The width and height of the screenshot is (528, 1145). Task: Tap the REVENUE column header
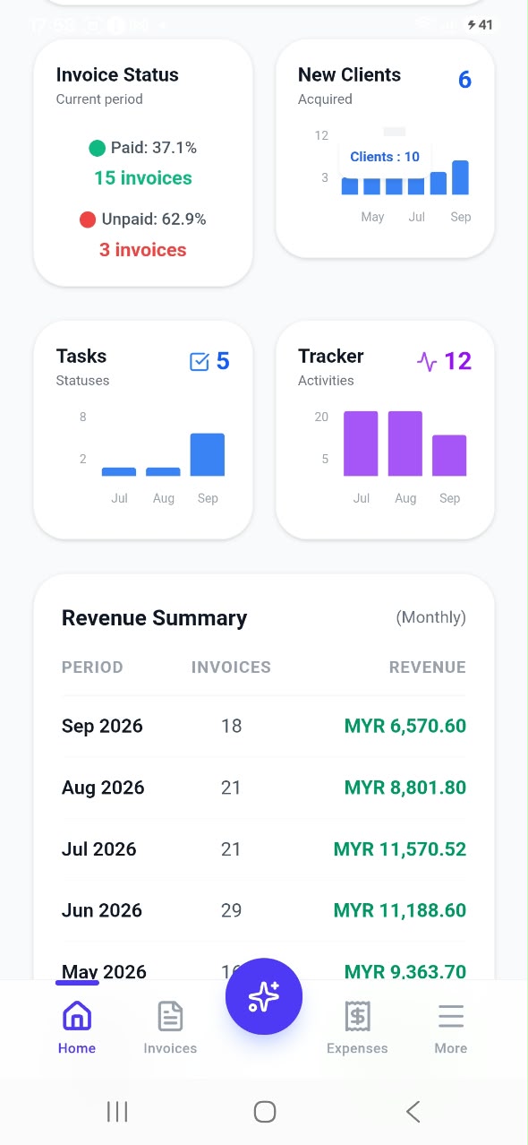(428, 667)
